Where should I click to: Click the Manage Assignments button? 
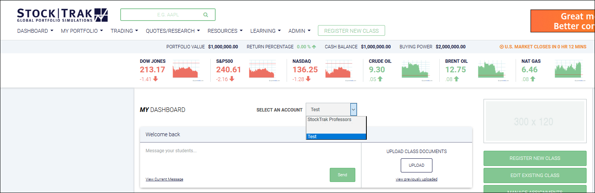tap(535, 189)
